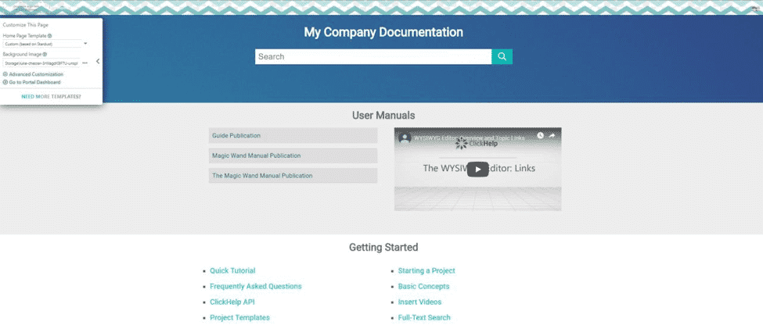Open the Insert Videos link
The image size is (763, 329).
click(419, 302)
